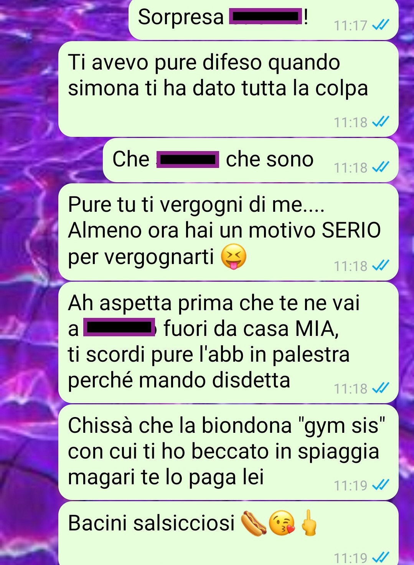The width and height of the screenshot is (414, 565).
Task: Select the "Ah aspetta prima" message bubble
Action: 228,342
